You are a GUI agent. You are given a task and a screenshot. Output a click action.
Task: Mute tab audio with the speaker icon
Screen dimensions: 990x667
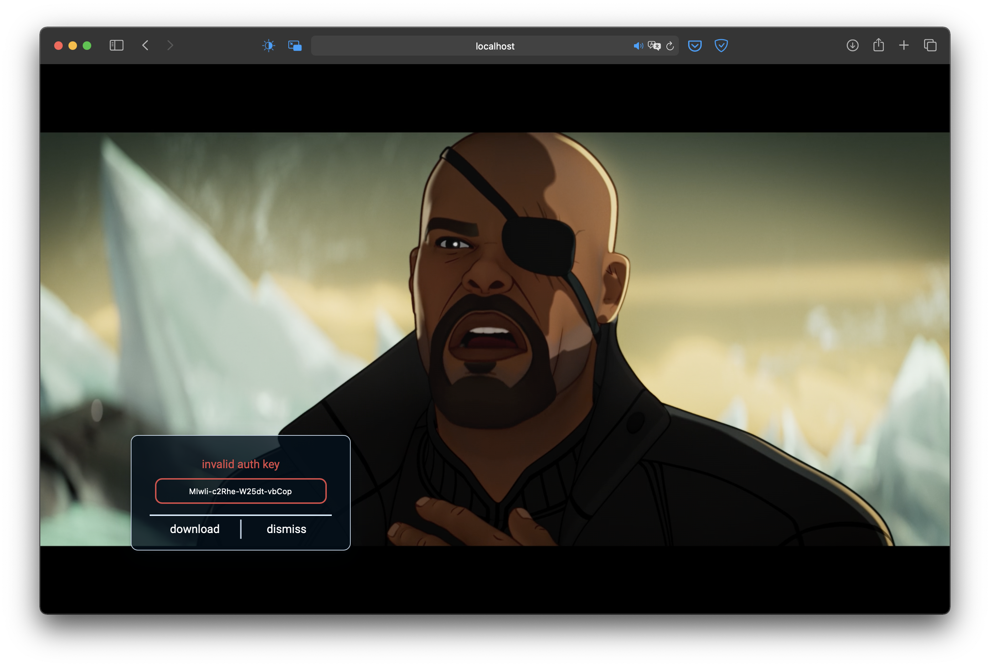point(638,46)
